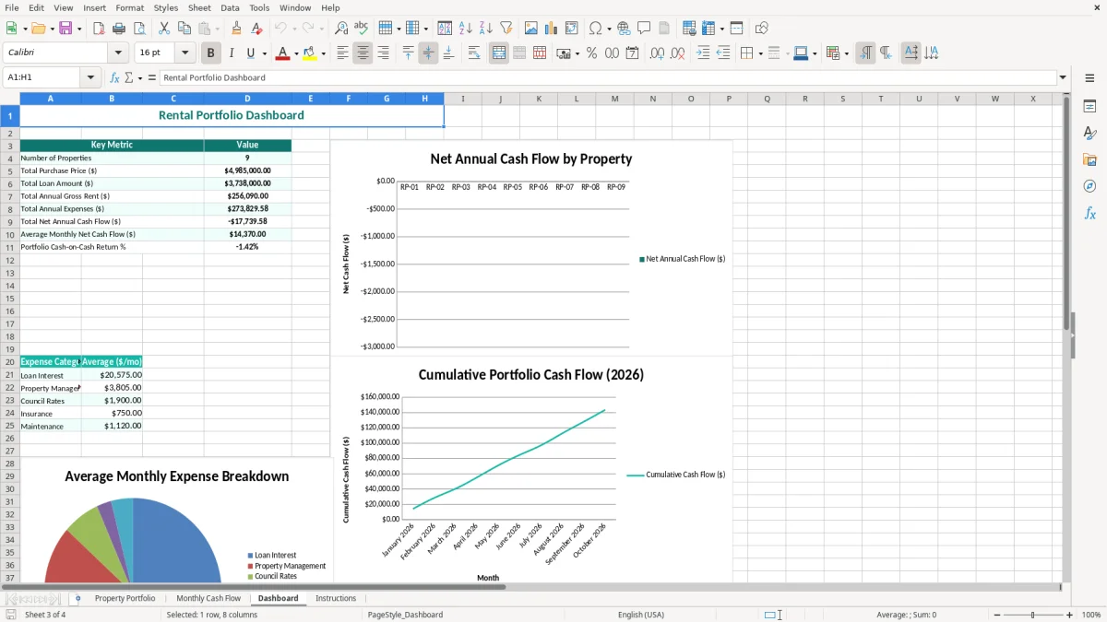
Task: Click the Increase Indent icon
Action: (703, 53)
